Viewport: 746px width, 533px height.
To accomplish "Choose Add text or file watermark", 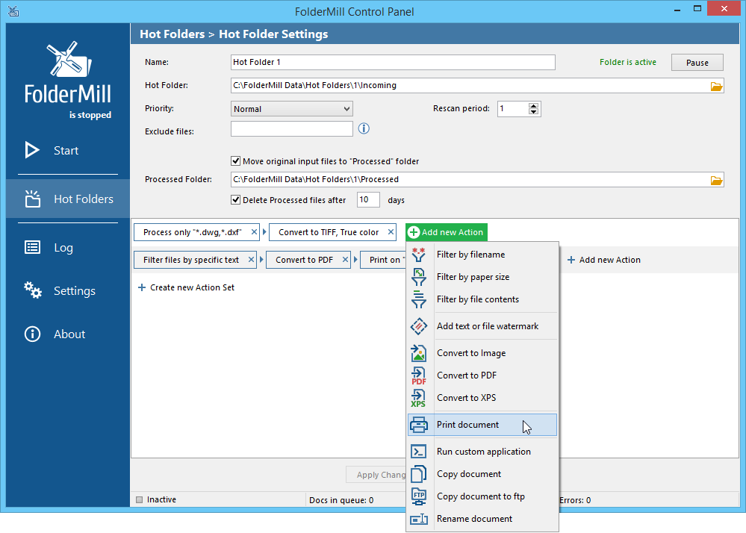I will coord(482,326).
